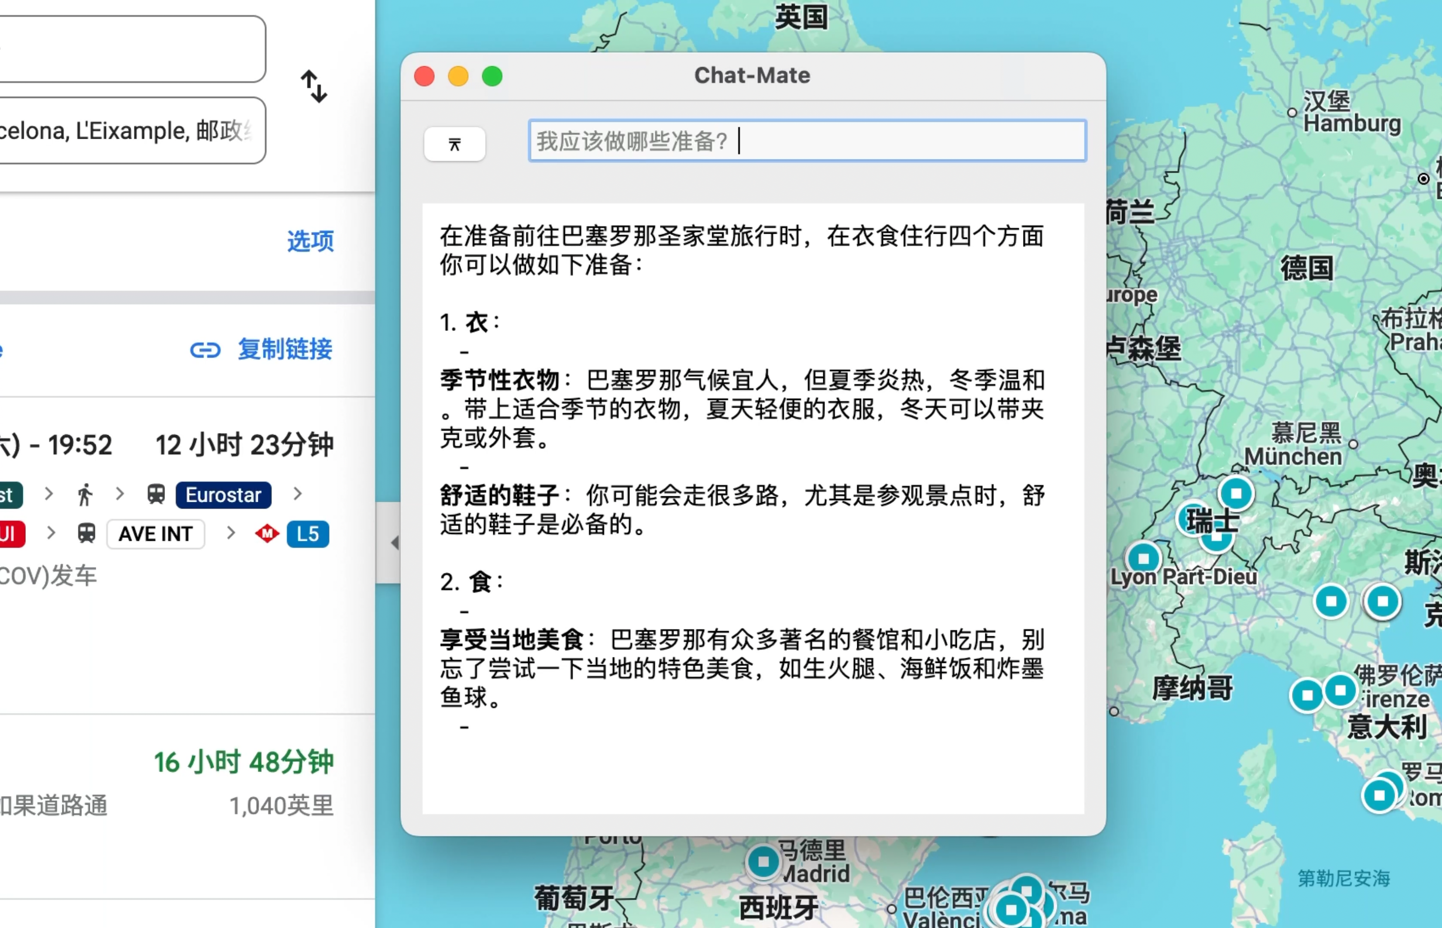Click the send-to-top icon in Chat-Mate
The image size is (1442, 928).
pyautogui.click(x=455, y=143)
